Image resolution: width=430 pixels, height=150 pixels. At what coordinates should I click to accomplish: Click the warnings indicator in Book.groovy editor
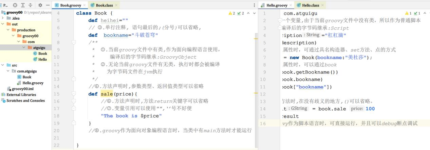tap(232, 13)
